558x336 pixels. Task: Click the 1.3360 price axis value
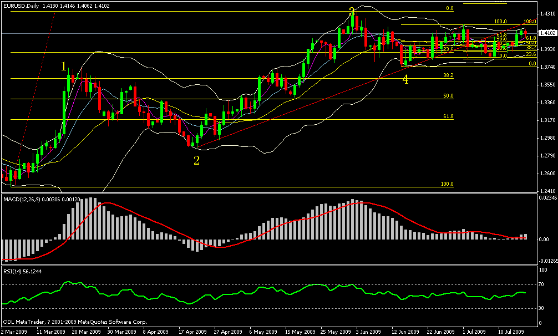pyautogui.click(x=547, y=103)
